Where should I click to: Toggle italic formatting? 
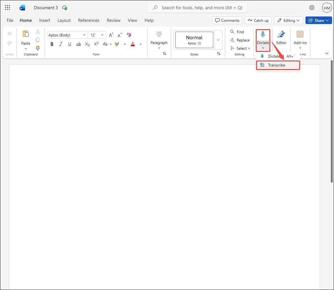[x=61, y=44]
